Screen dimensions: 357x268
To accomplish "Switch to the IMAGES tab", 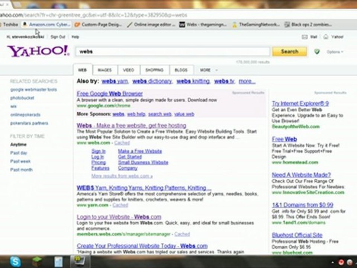I will coord(105,70).
